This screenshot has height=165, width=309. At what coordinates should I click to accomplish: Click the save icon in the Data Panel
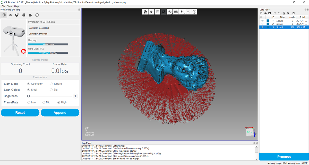[x=269, y=13]
